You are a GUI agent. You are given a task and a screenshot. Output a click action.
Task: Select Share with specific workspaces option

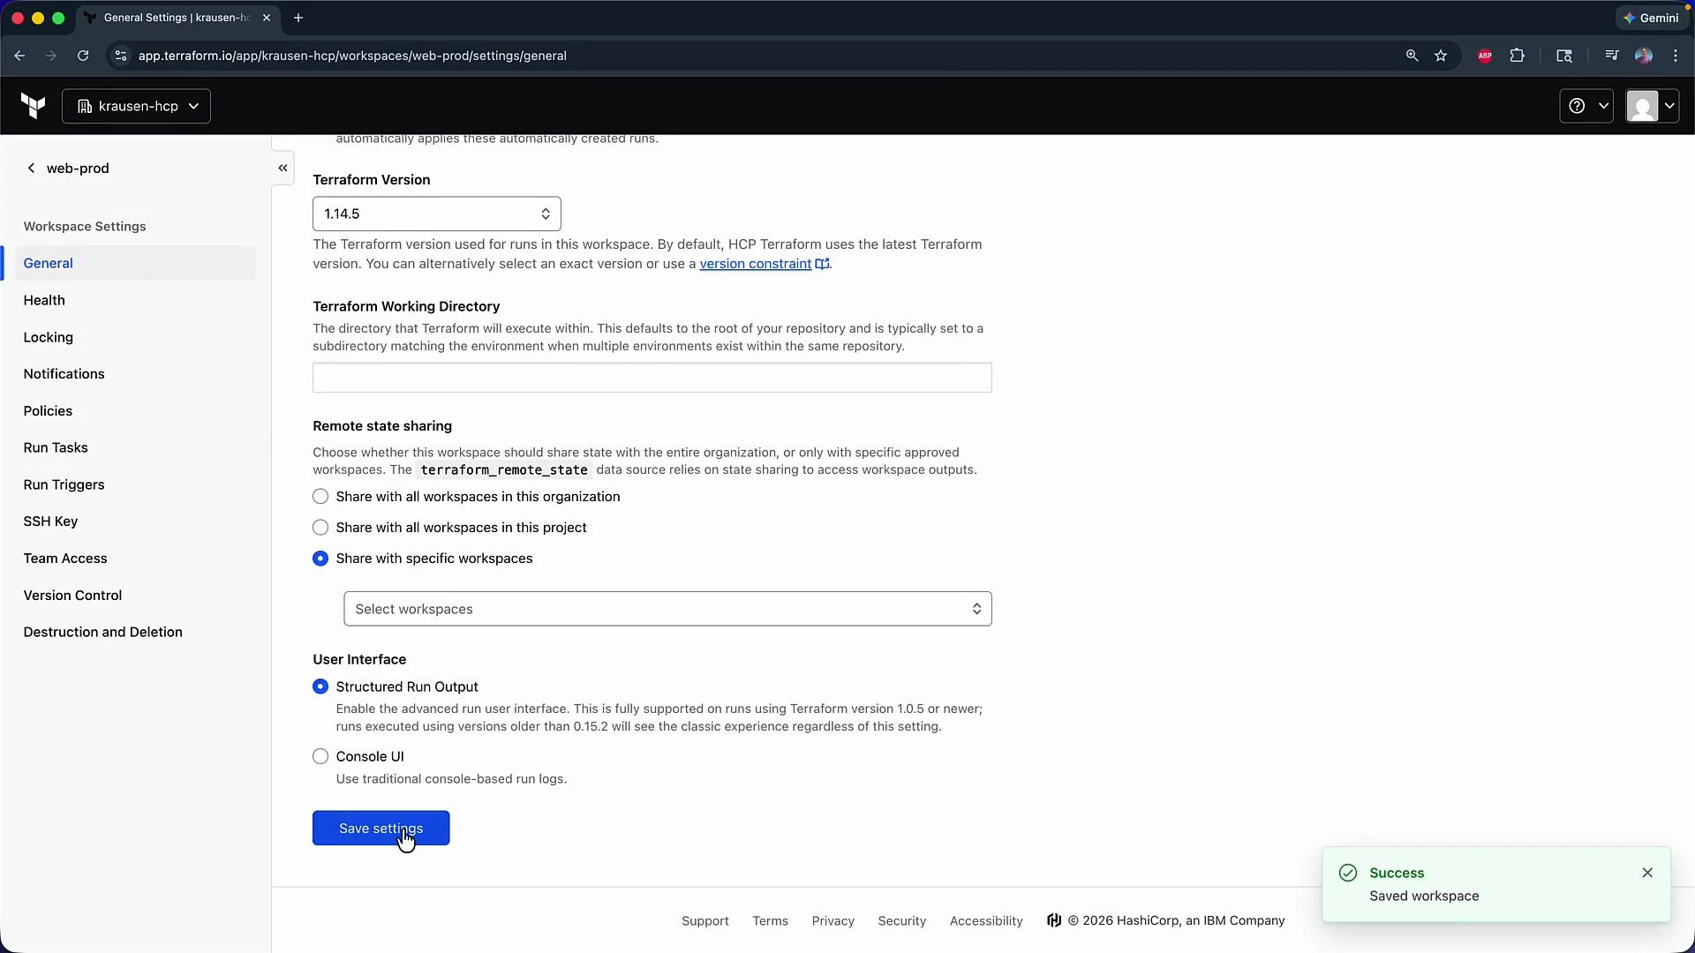pyautogui.click(x=320, y=559)
